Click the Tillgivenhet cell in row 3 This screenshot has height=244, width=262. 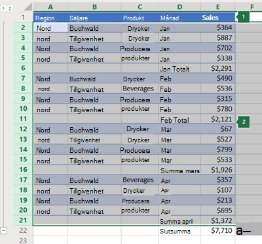coord(94,38)
